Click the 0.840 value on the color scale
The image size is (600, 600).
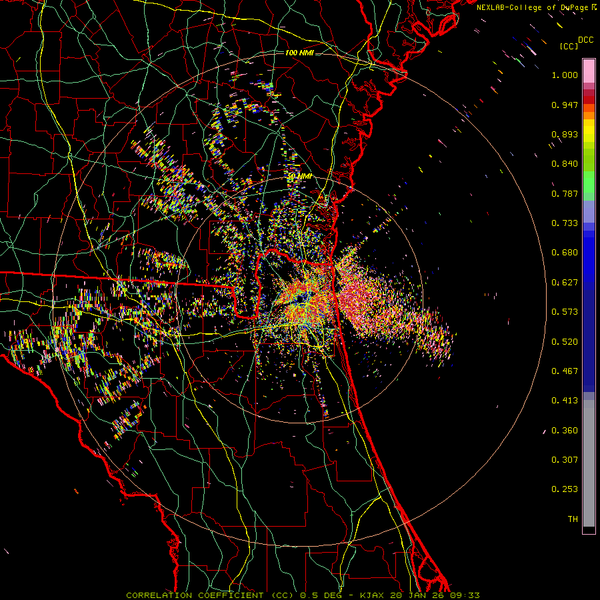(x=565, y=164)
